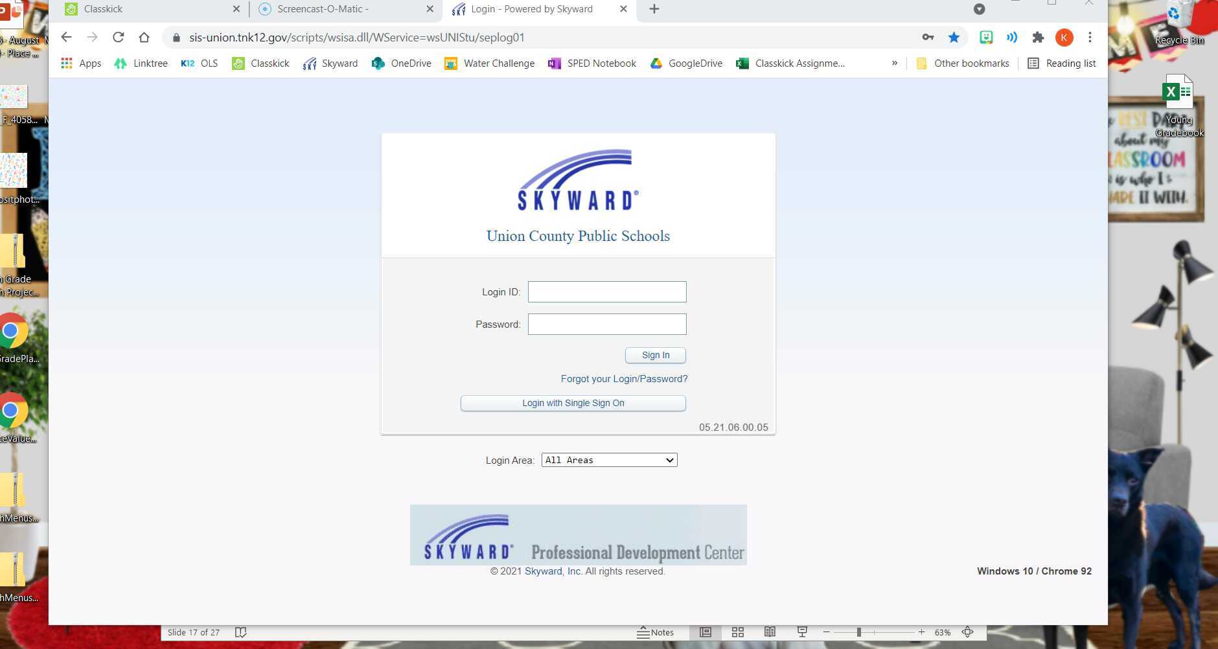1218x649 pixels.
Task: Open the SPED Notebook bookmark
Action: [x=592, y=63]
